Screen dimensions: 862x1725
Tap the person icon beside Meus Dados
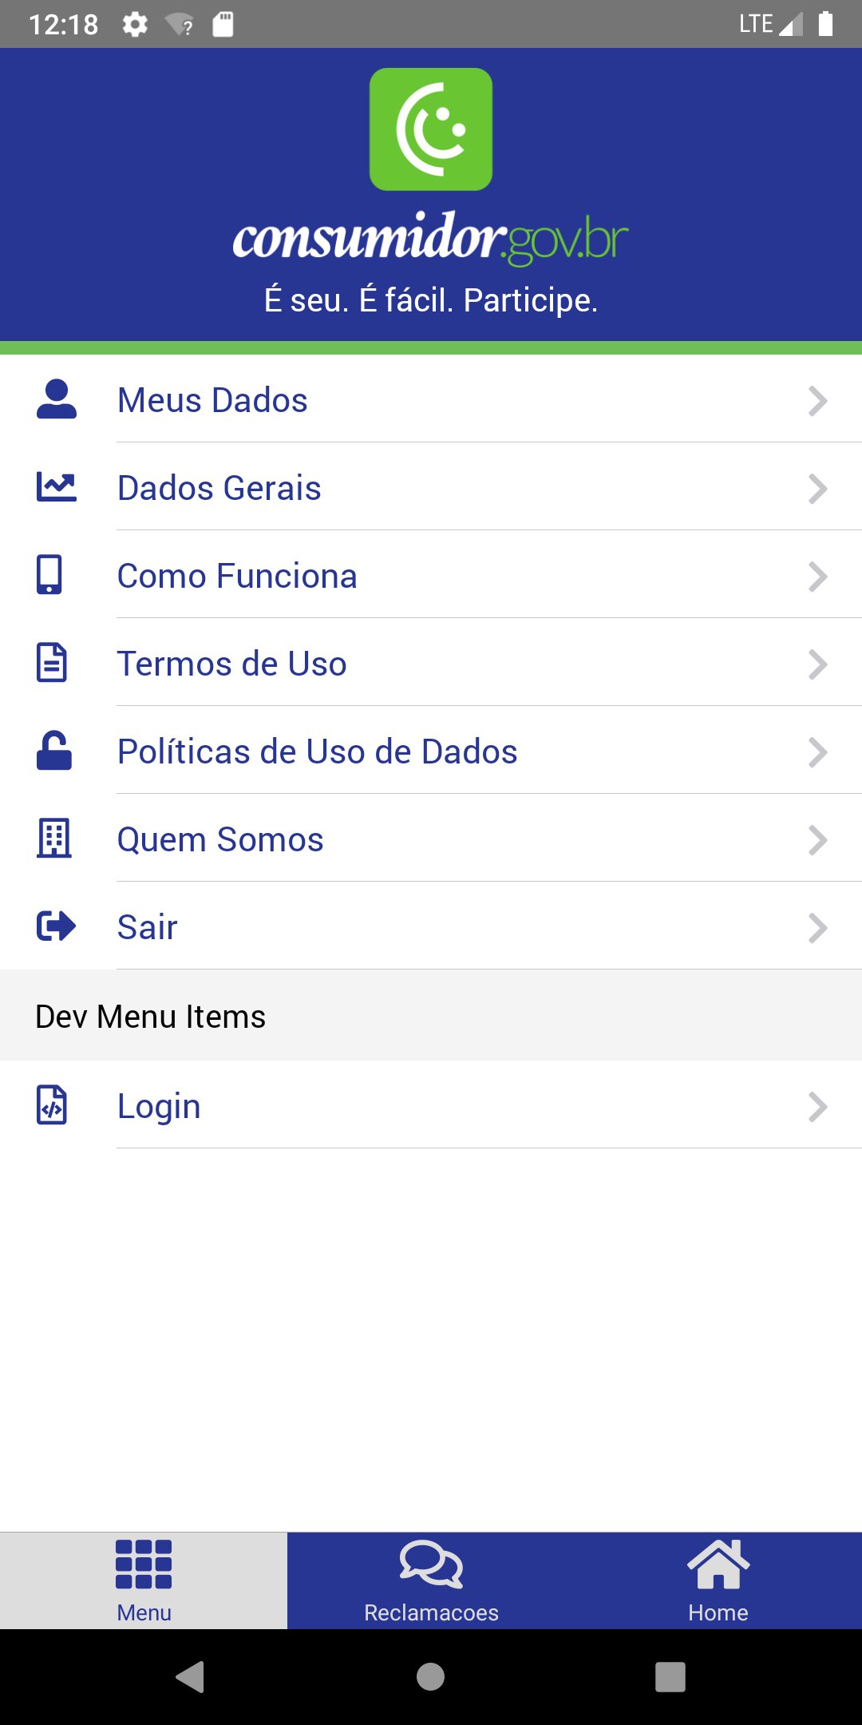[56, 399]
